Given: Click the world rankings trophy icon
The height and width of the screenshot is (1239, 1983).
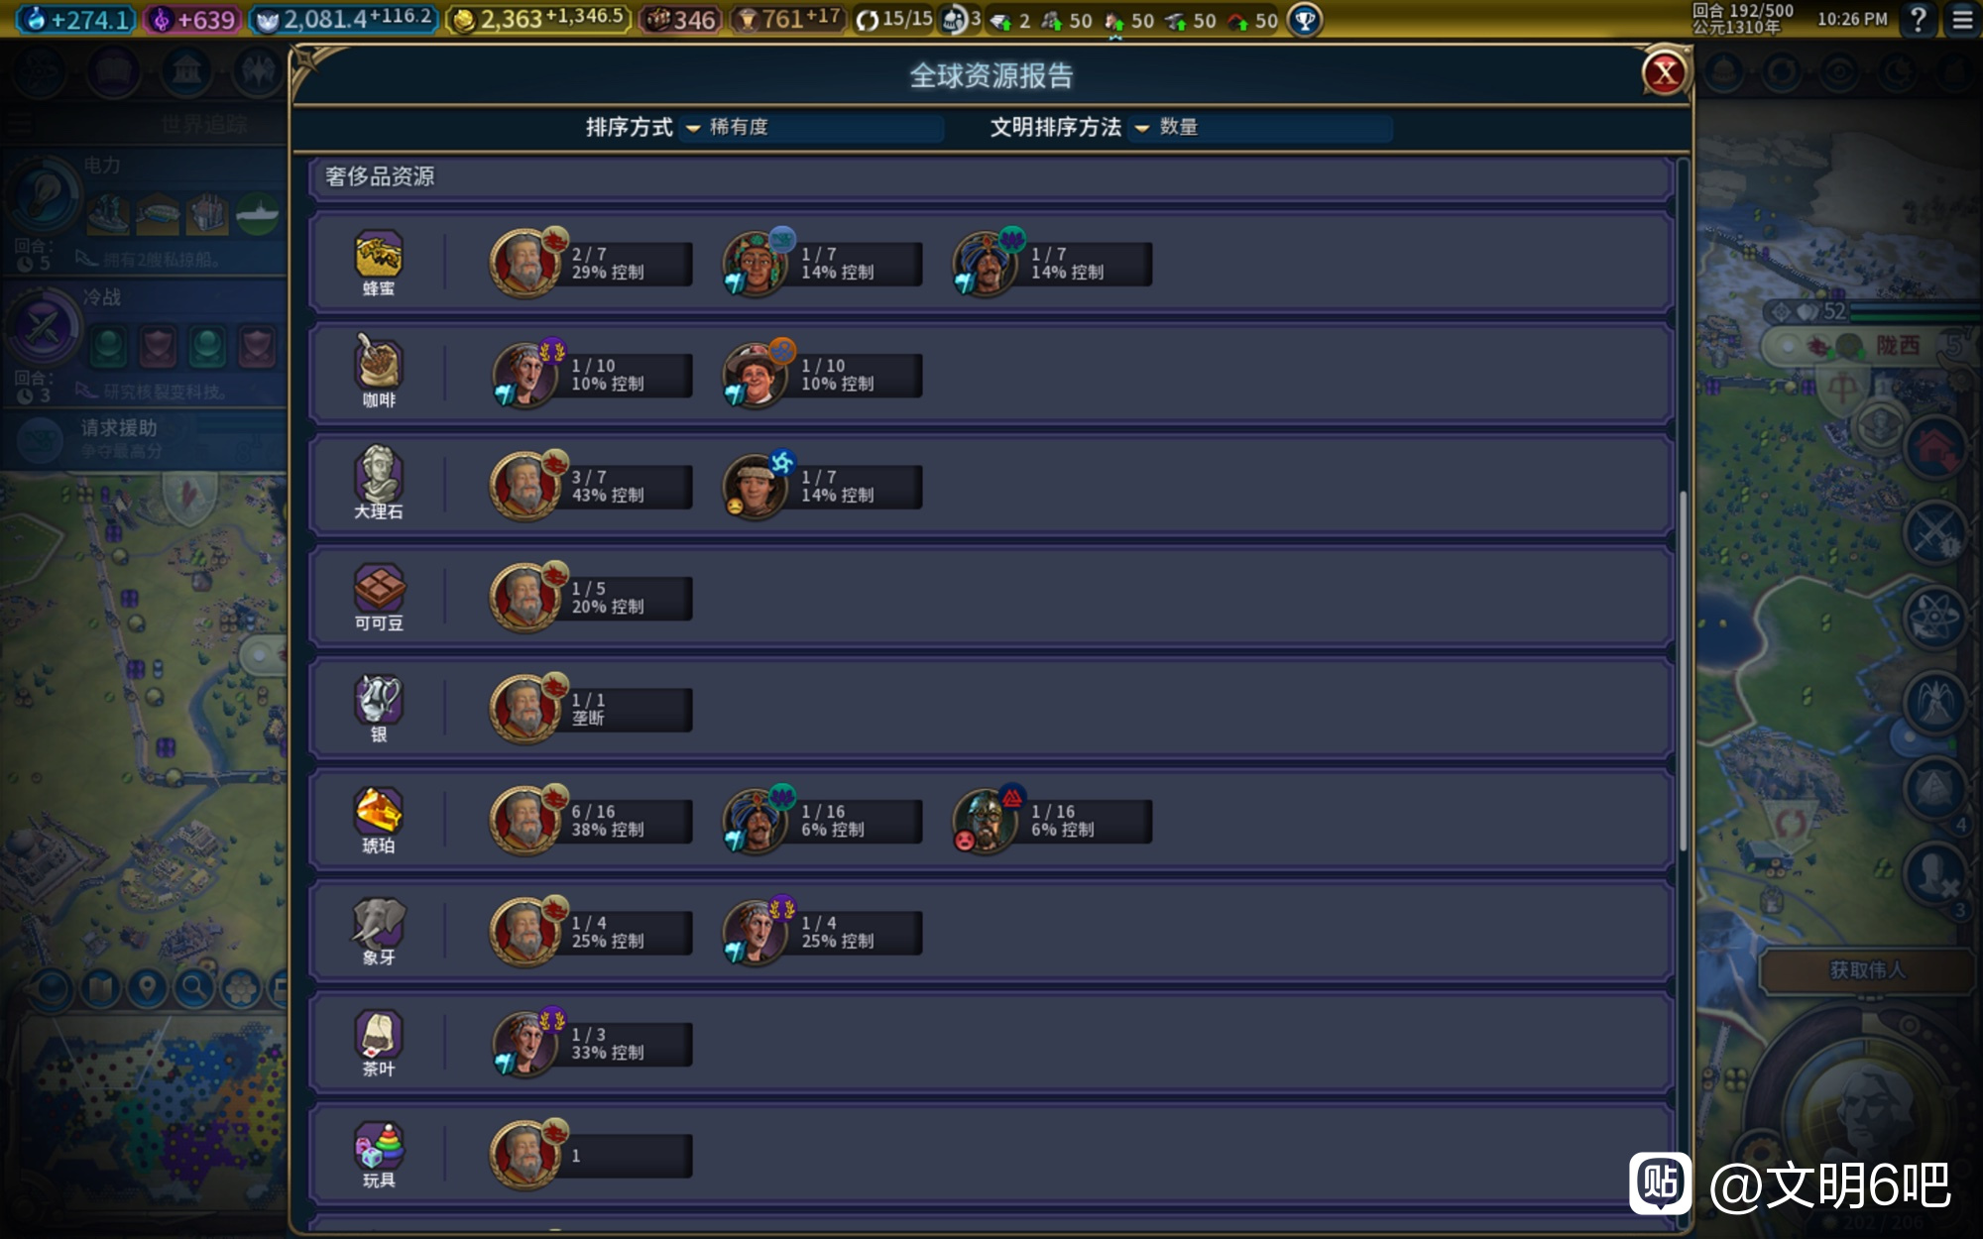Looking at the screenshot, I should [1305, 19].
